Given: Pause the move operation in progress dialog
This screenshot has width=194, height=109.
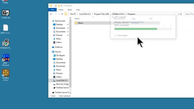Looking at the screenshot, I should [x=164, y=25].
